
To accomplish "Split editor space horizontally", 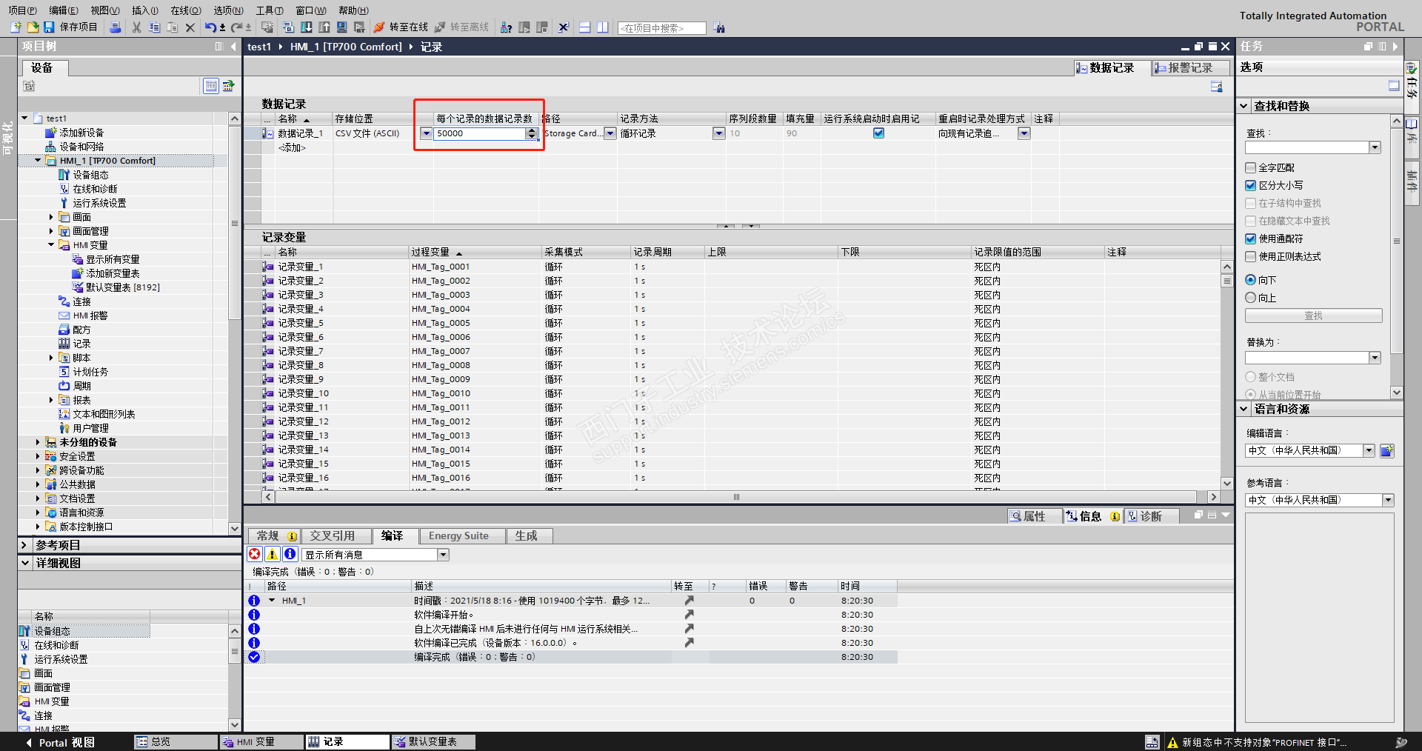I will coord(585,27).
